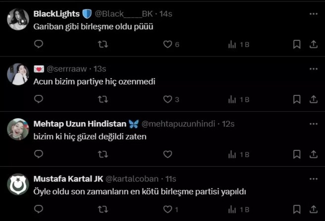Like Mehtap Uzun Hindistan's tweet

(x=168, y=154)
